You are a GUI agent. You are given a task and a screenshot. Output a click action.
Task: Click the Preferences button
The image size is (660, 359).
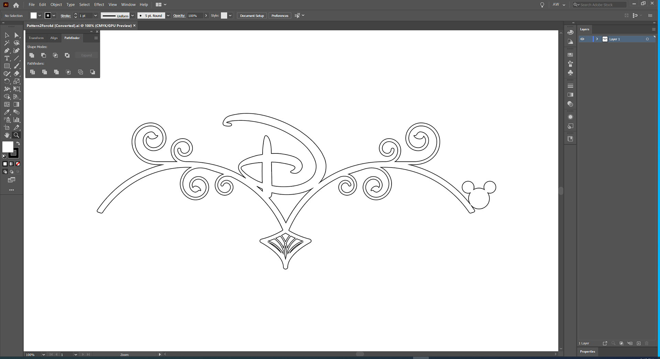click(280, 16)
